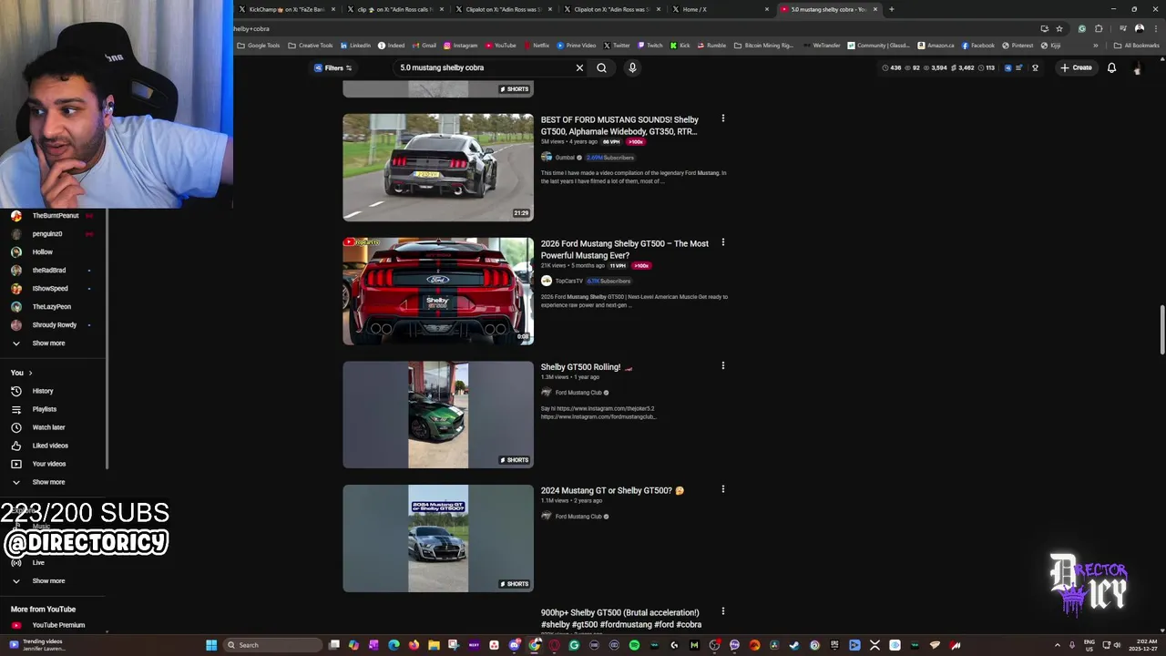Open the 900hp+ Shelby GT500 video title

[x=620, y=619]
